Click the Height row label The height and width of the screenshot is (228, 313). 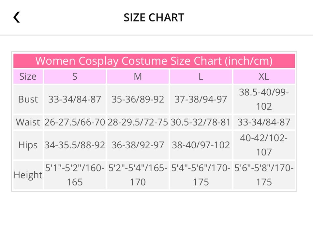(x=28, y=175)
